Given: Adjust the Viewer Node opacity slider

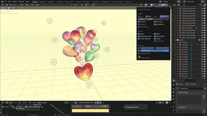Looking at the screenshot, I should (155, 51).
